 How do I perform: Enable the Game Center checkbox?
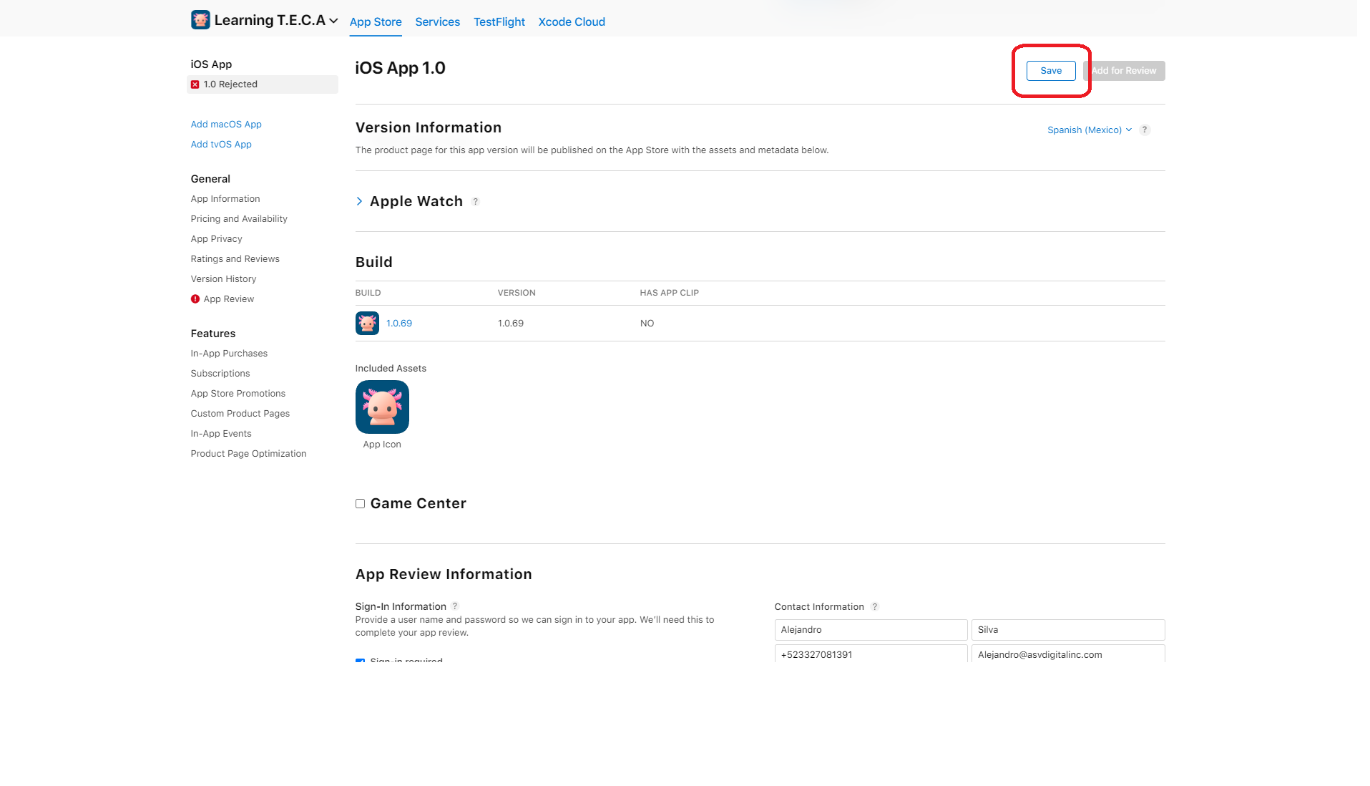tap(361, 504)
